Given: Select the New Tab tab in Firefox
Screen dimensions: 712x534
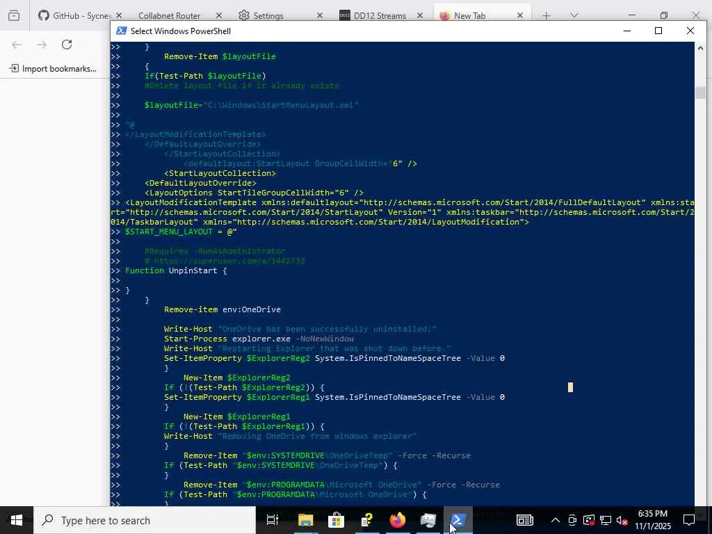Looking at the screenshot, I should pyautogui.click(x=469, y=15).
